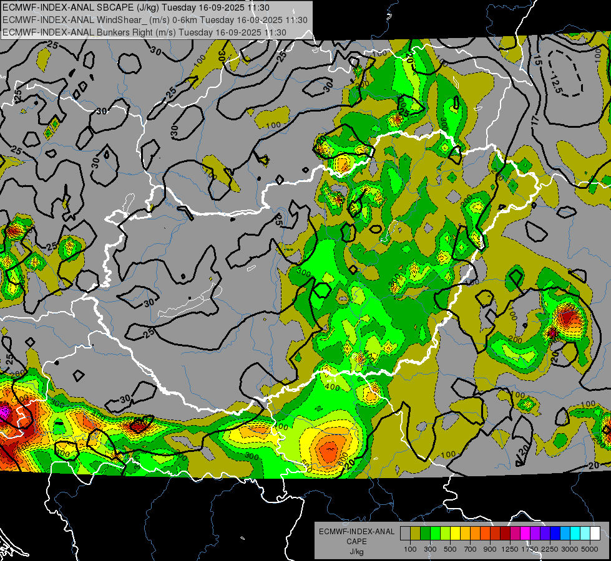Click the 100 tick label on legend scale
611x561 pixels.
pos(410,549)
